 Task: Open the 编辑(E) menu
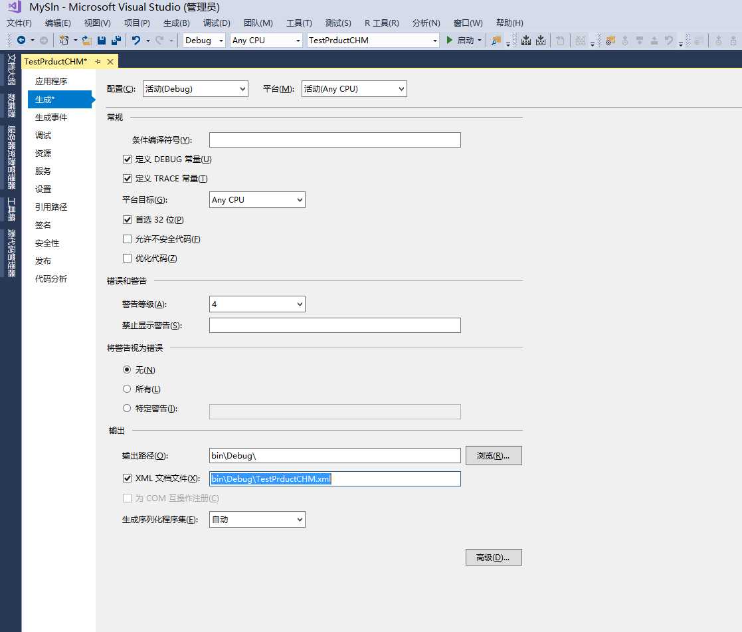[x=58, y=23]
